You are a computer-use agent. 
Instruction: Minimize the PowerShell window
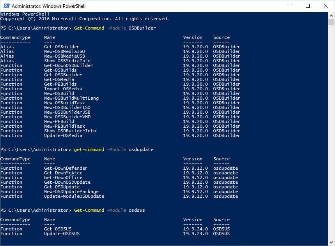[290, 6]
